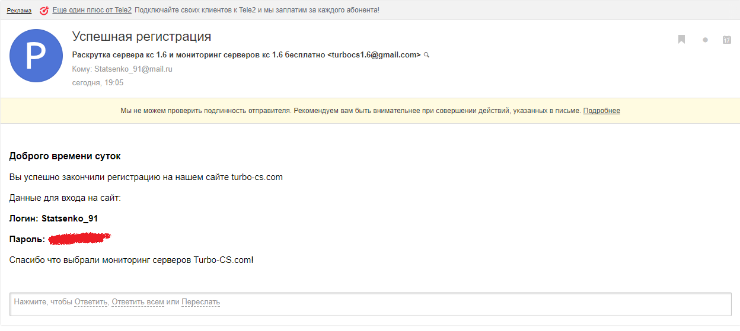
Task: Click the timestamp сегодня, 19:05
Action: [x=98, y=83]
